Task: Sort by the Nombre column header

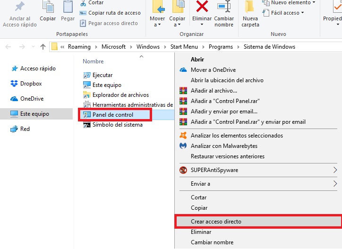Action: click(x=93, y=61)
